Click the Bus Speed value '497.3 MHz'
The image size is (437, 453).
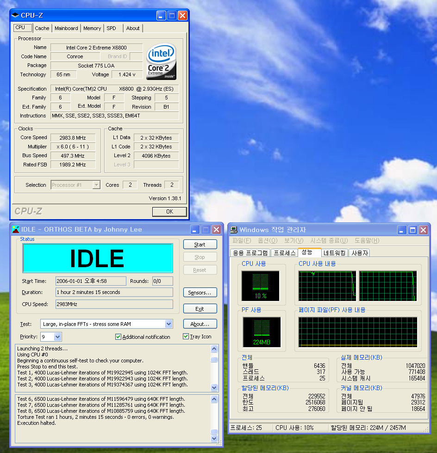[x=73, y=156]
